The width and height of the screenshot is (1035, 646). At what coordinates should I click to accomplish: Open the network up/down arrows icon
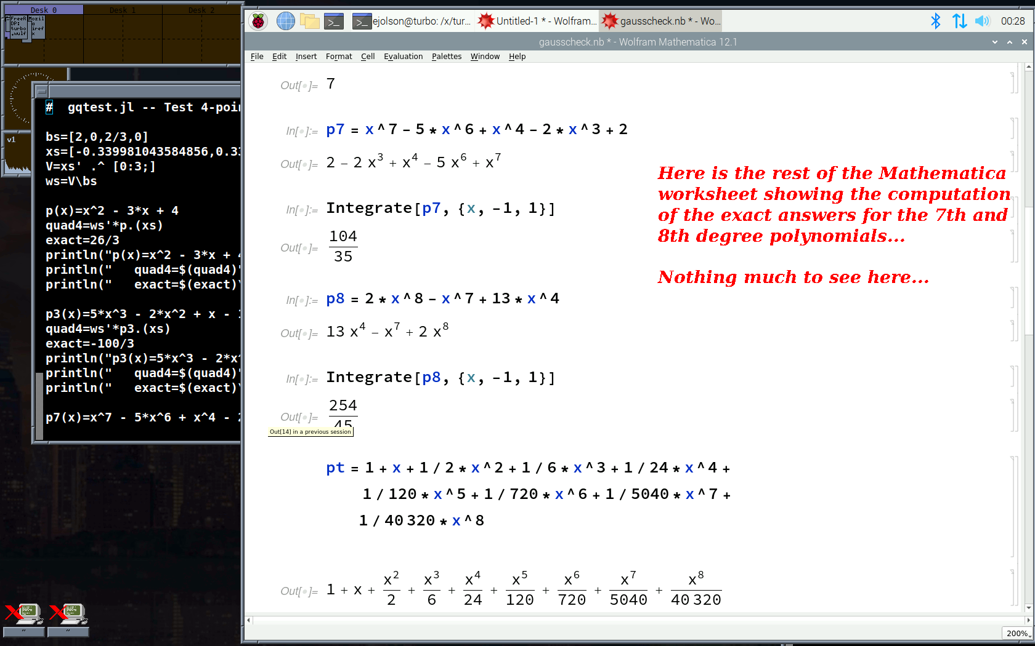(x=959, y=21)
